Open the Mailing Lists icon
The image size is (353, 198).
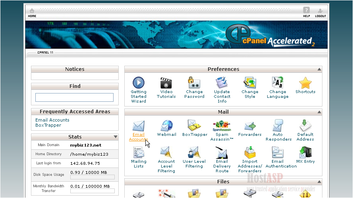click(139, 152)
